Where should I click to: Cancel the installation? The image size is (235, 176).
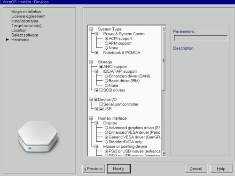click(196, 168)
